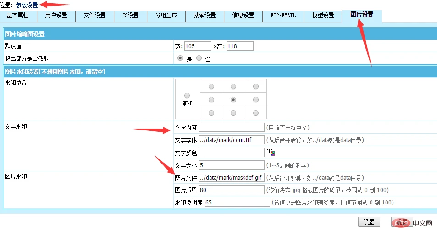Open the 文件设置 tab

point(95,16)
